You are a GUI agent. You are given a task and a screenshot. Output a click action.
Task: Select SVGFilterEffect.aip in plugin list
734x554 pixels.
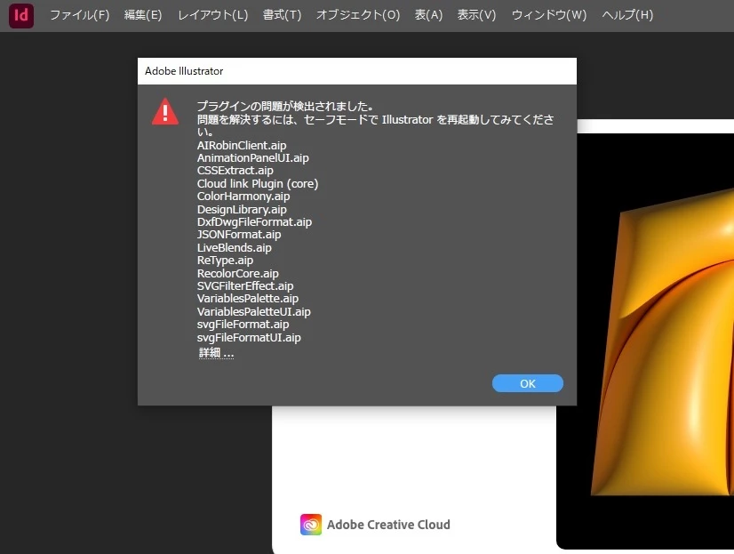coord(245,286)
